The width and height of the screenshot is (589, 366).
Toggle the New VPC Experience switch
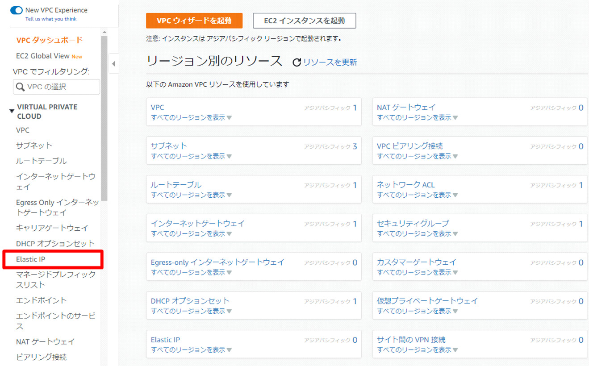click(x=17, y=10)
